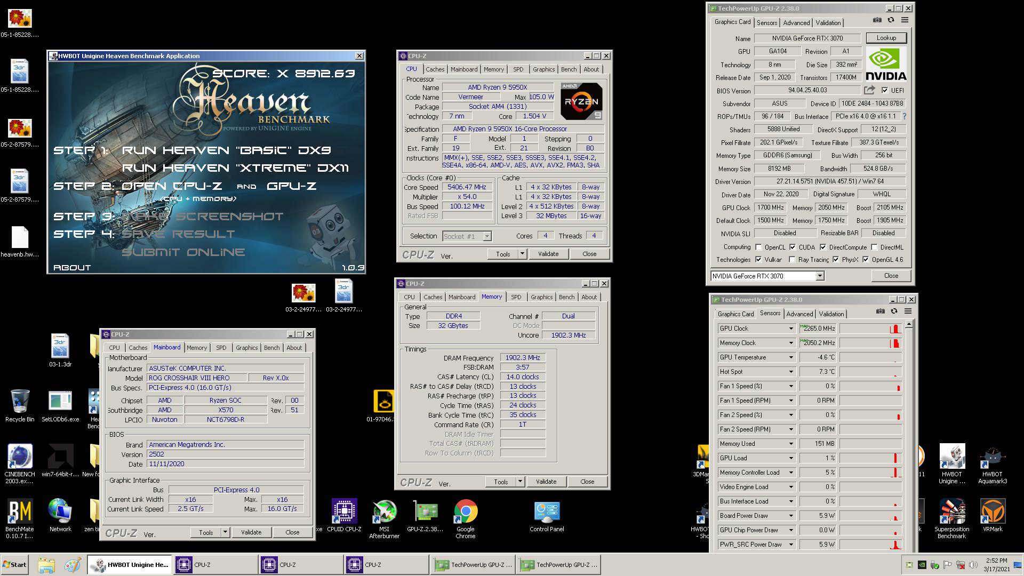Click the BIOS share/export arrow icon in GPU-Z
This screenshot has height=576, width=1024.
point(869,90)
